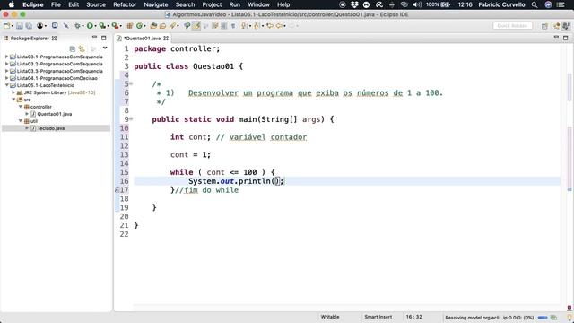This screenshot has height=323, width=574.
Task: Click the Quick Access search field
Action: [x=512, y=26]
